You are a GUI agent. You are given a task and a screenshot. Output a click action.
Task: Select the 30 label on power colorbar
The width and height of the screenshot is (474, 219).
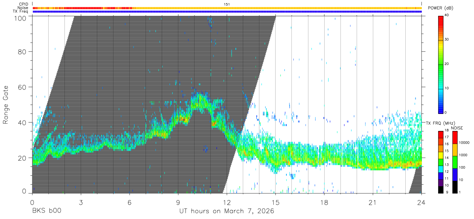pos(447,40)
